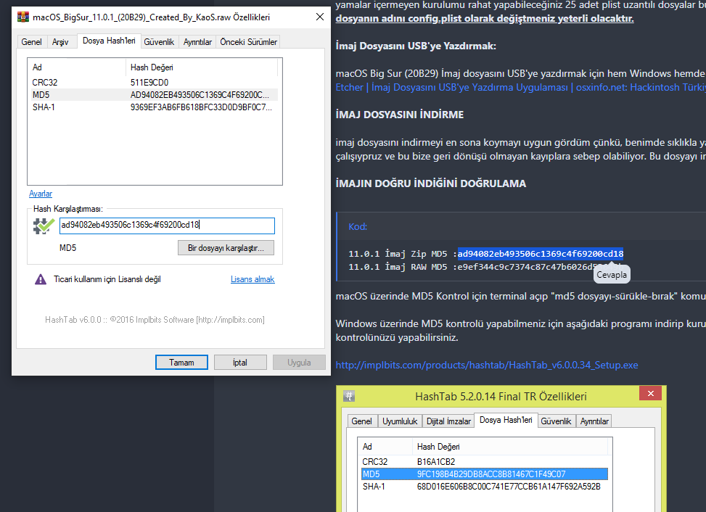Click the Tamam button
The height and width of the screenshot is (512, 706).
pyautogui.click(x=181, y=362)
